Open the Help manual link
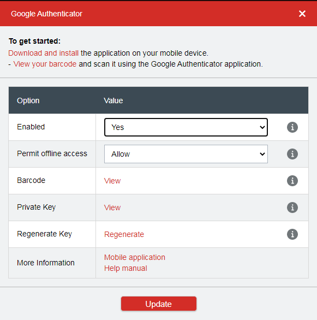 pos(125,268)
